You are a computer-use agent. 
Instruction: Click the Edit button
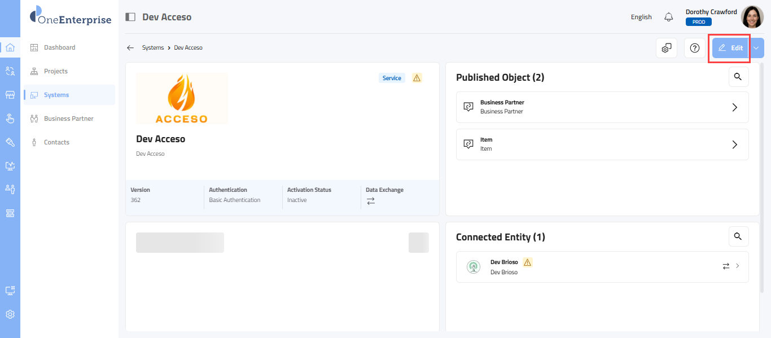tap(730, 48)
